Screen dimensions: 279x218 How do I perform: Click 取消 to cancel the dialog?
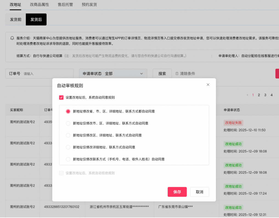pos(199,192)
